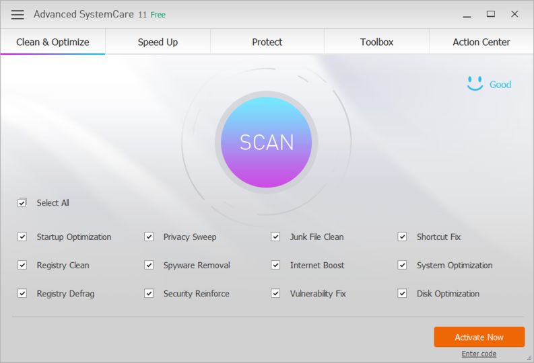Switch to the Speed Up tab

tap(158, 42)
